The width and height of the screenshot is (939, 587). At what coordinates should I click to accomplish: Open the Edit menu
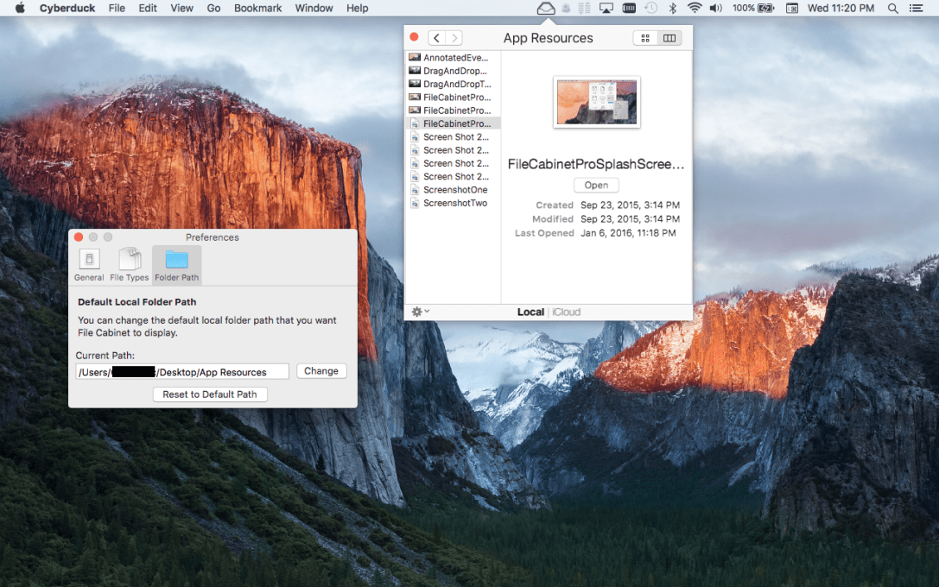[148, 9]
